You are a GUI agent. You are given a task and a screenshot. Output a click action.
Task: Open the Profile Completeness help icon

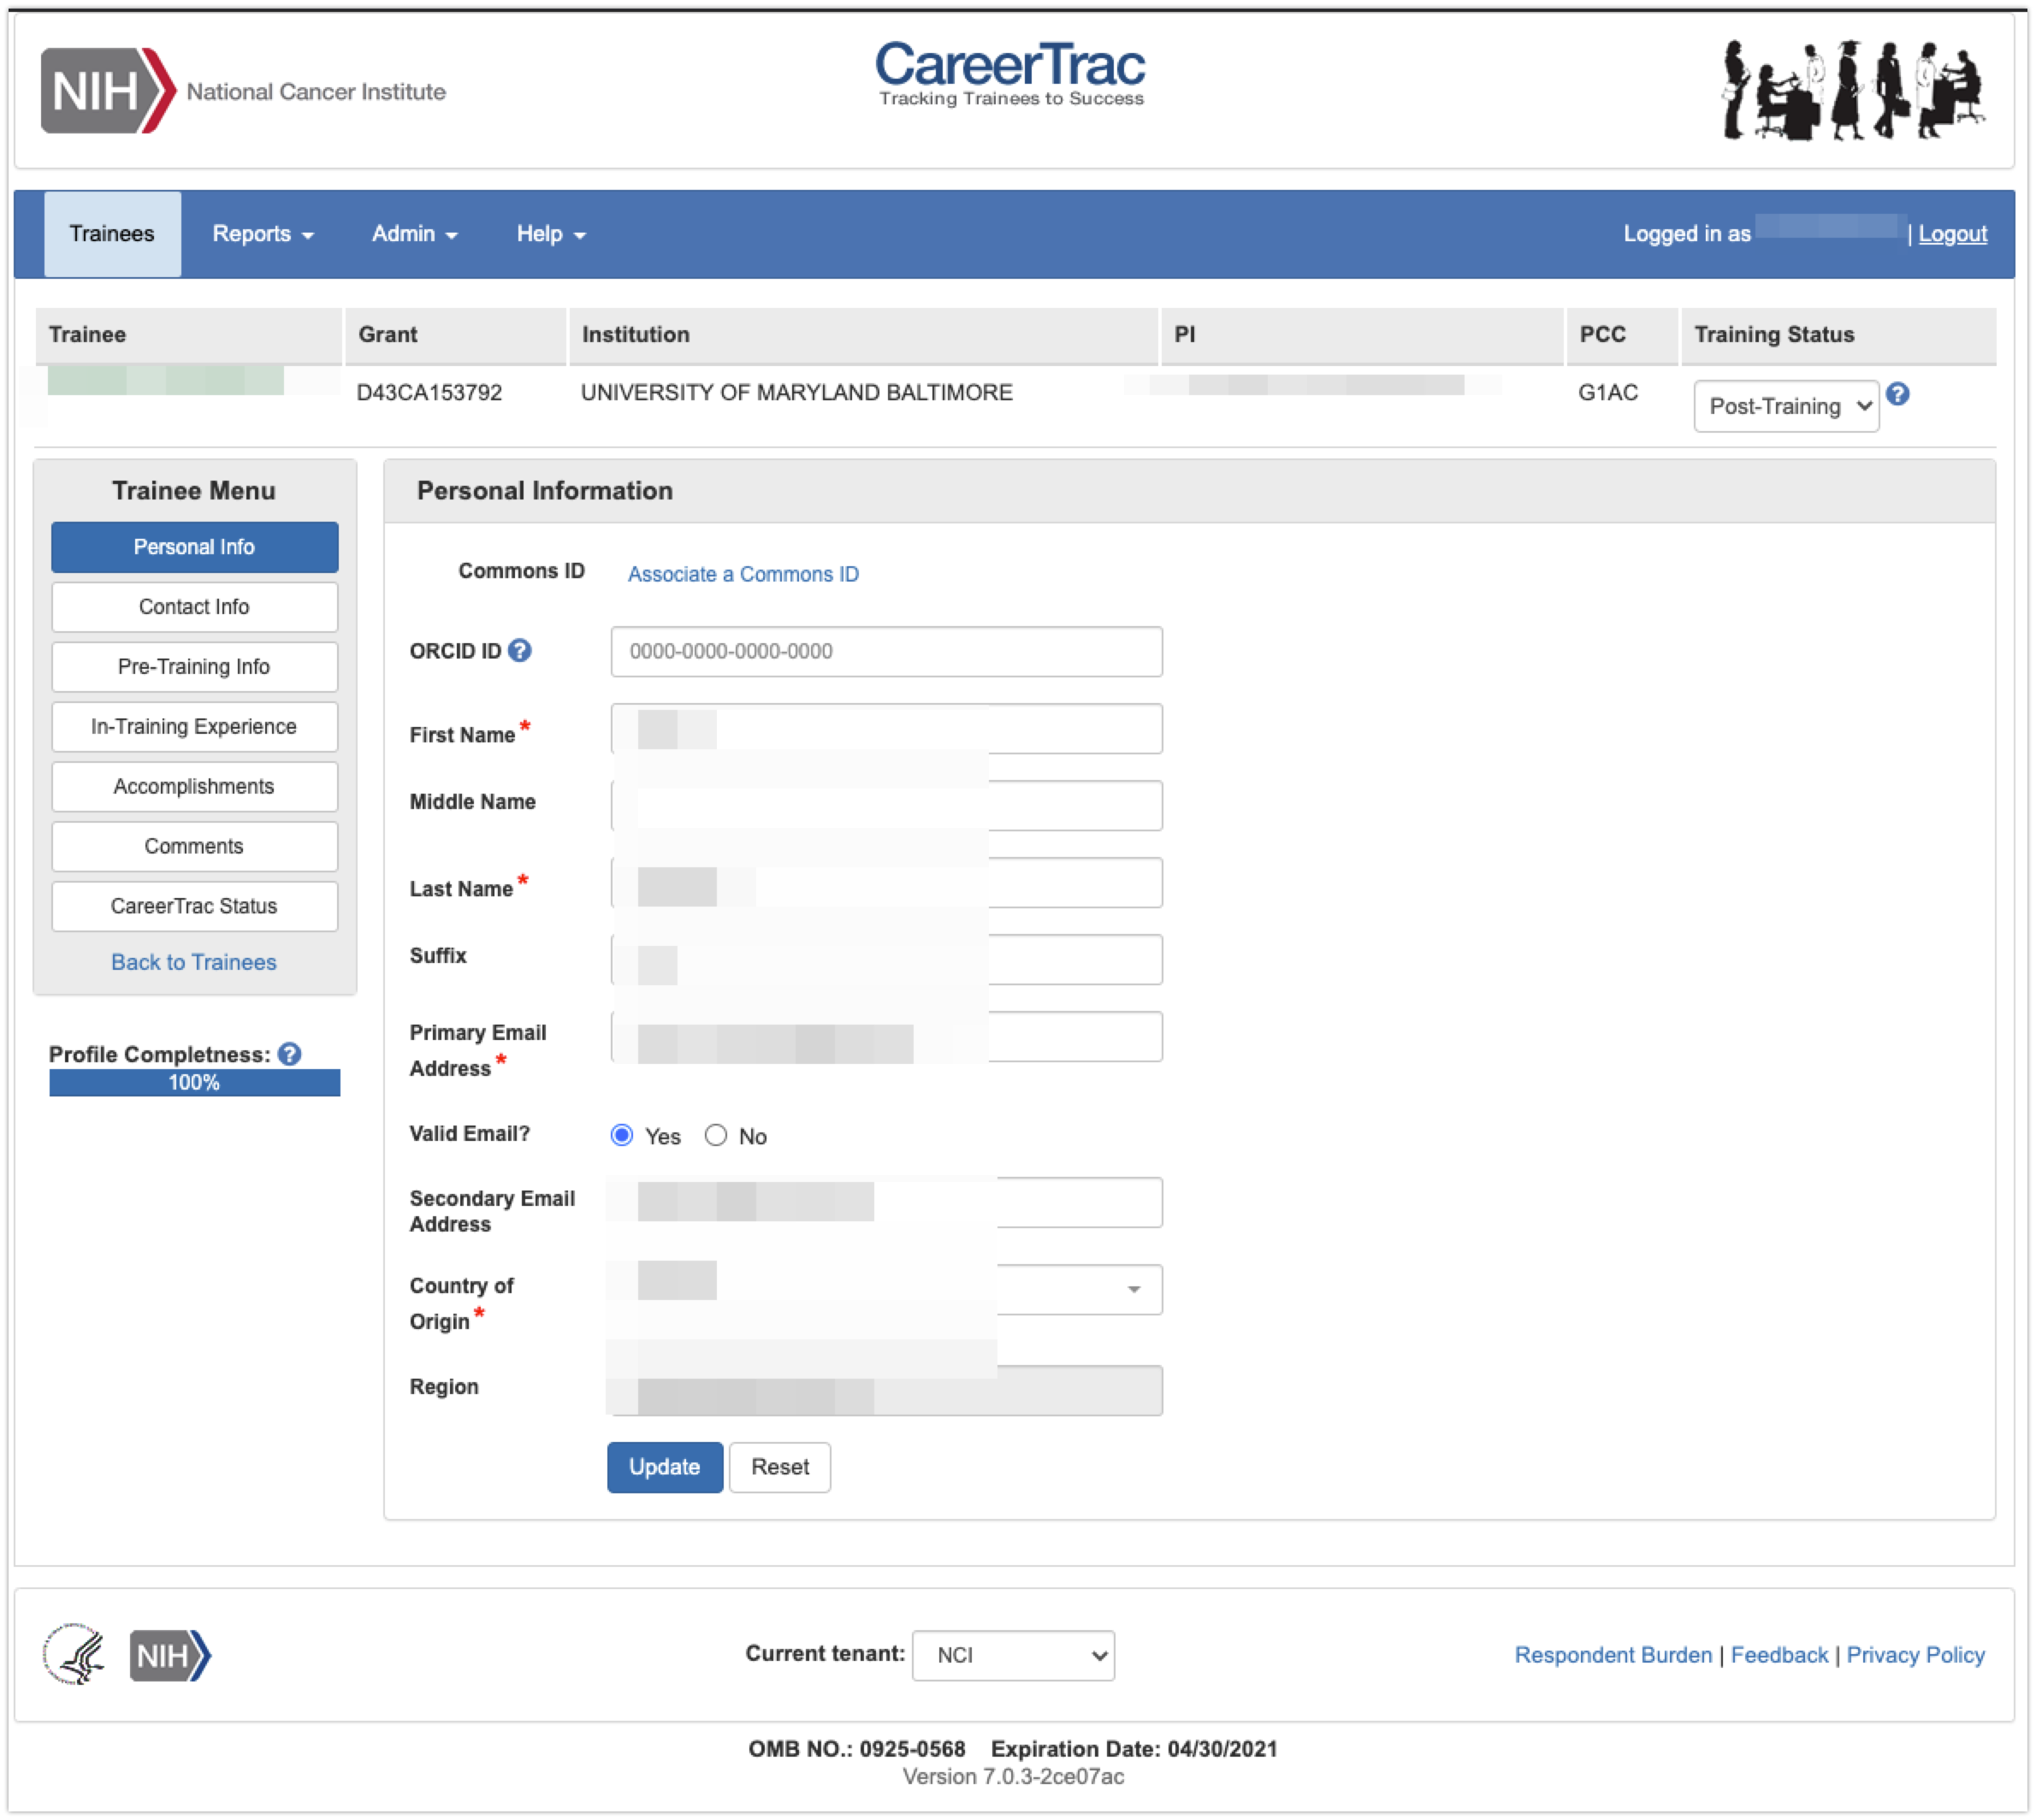tap(290, 1054)
